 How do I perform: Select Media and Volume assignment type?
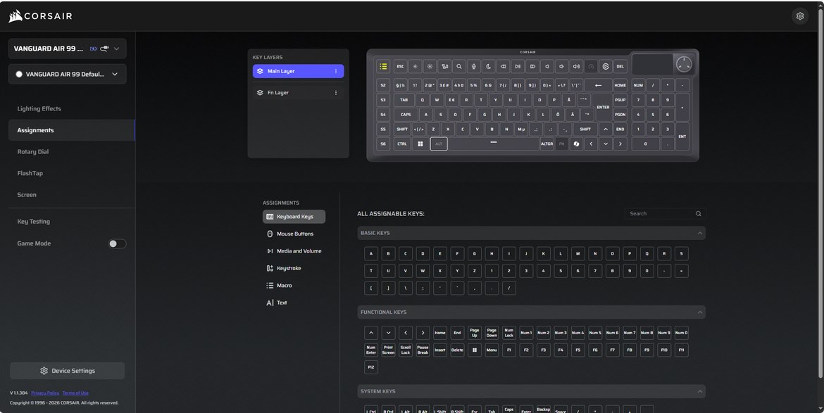pyautogui.click(x=299, y=251)
